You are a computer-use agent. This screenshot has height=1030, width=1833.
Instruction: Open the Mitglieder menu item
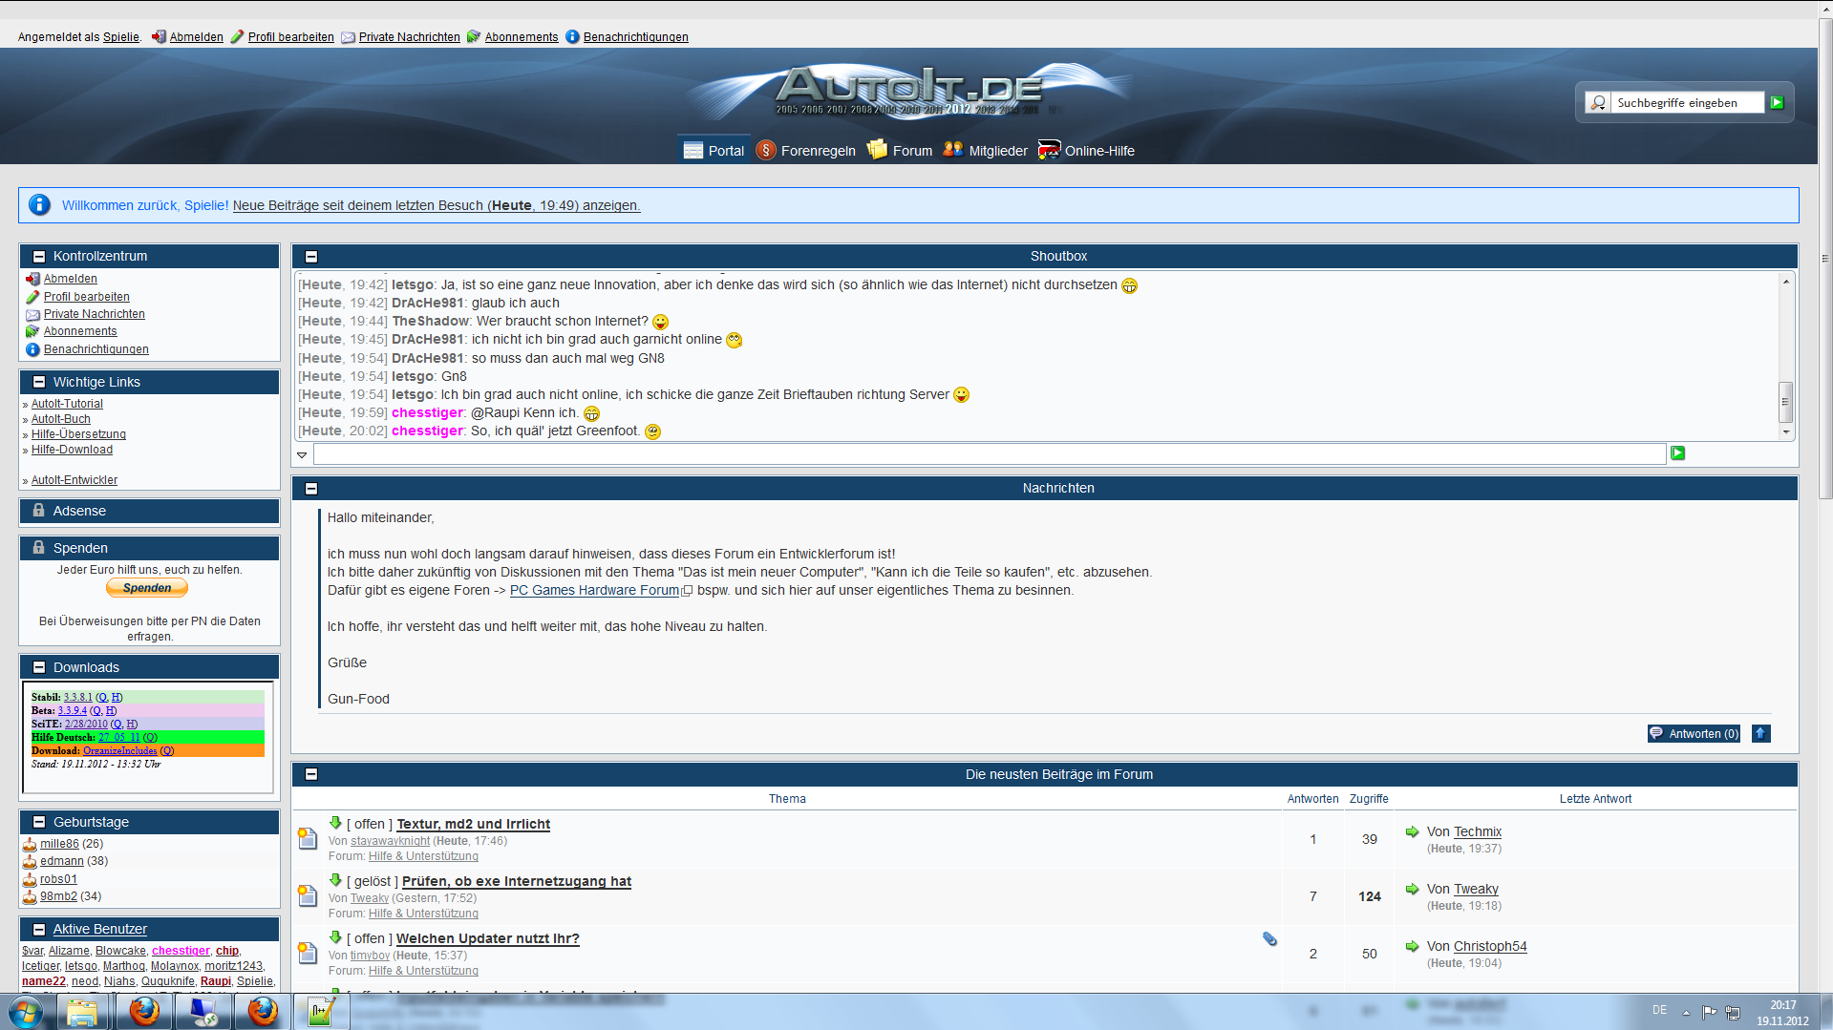(x=997, y=151)
